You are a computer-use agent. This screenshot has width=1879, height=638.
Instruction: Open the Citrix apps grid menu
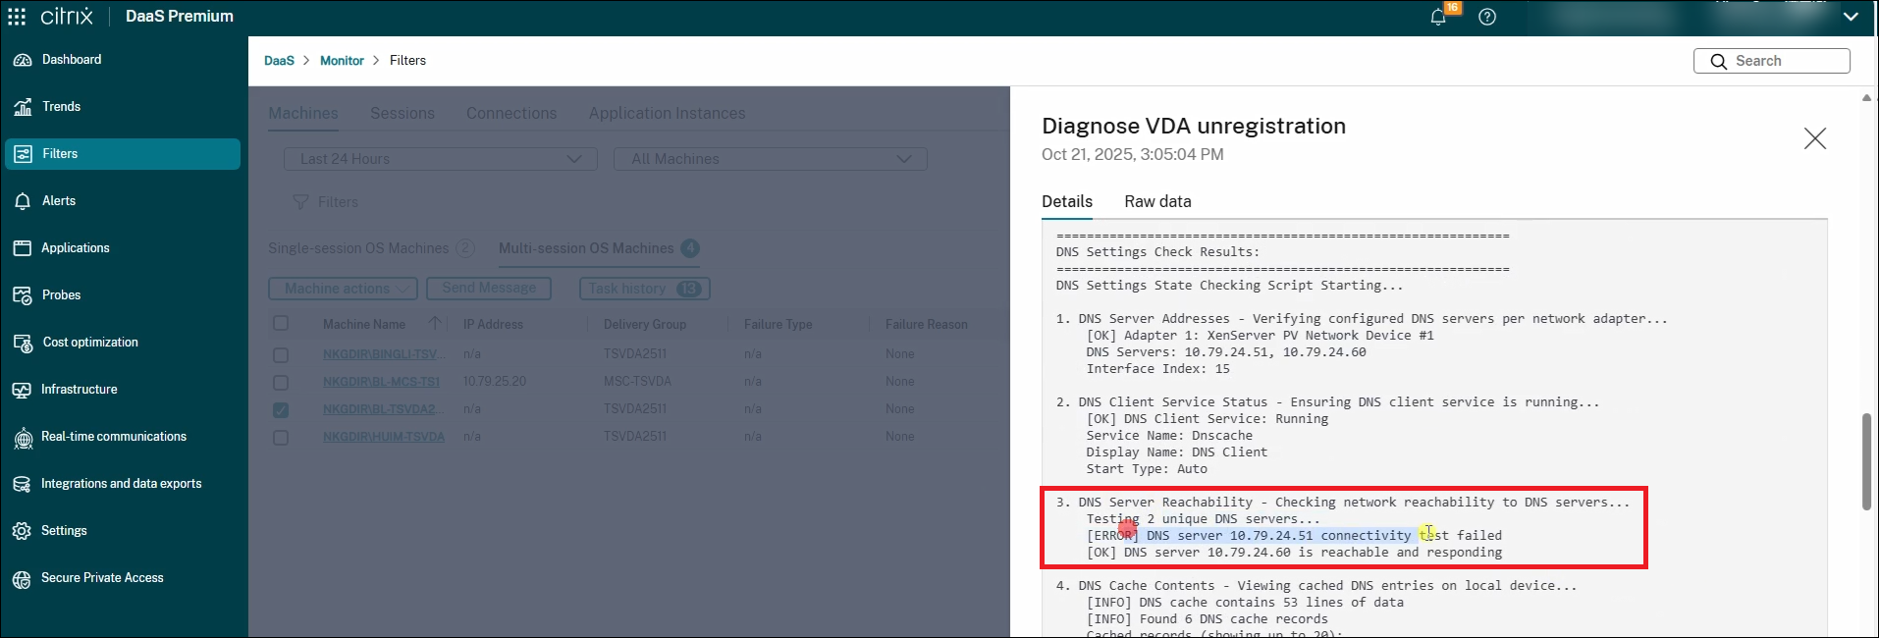pos(17,17)
